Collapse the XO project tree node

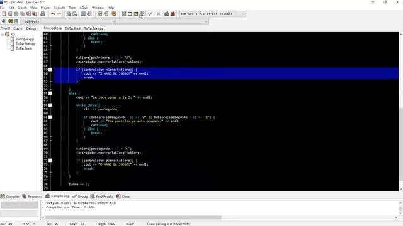coord(3,35)
